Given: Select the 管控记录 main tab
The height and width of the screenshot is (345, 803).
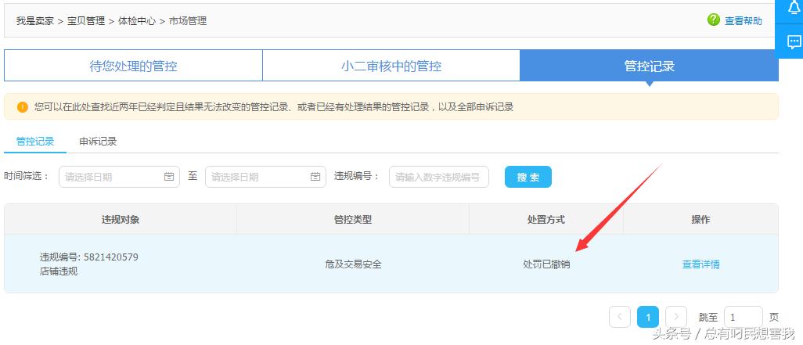Looking at the screenshot, I should pos(650,66).
